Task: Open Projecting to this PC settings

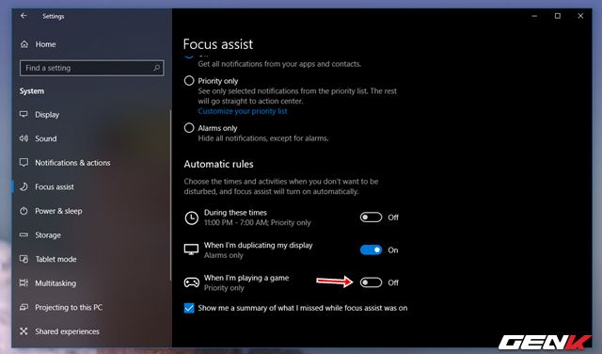Action: (69, 308)
